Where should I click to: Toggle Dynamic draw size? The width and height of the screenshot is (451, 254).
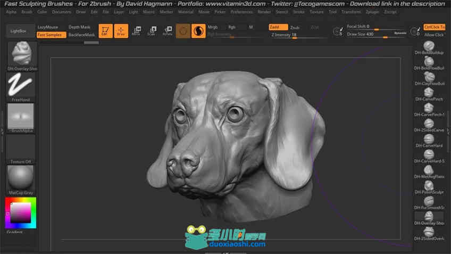400,33
